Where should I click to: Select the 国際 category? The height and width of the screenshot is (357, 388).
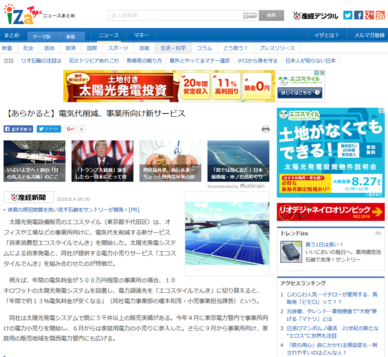point(92,48)
